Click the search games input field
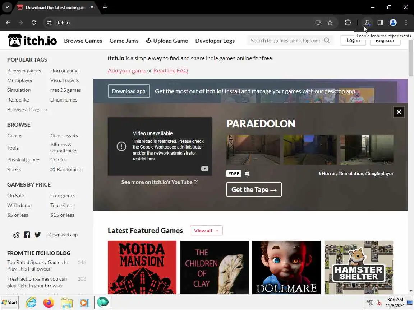 tap(285, 41)
